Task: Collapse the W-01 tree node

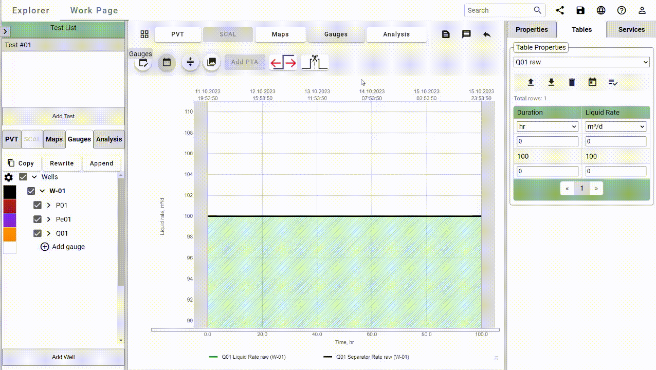Action: tap(43, 191)
